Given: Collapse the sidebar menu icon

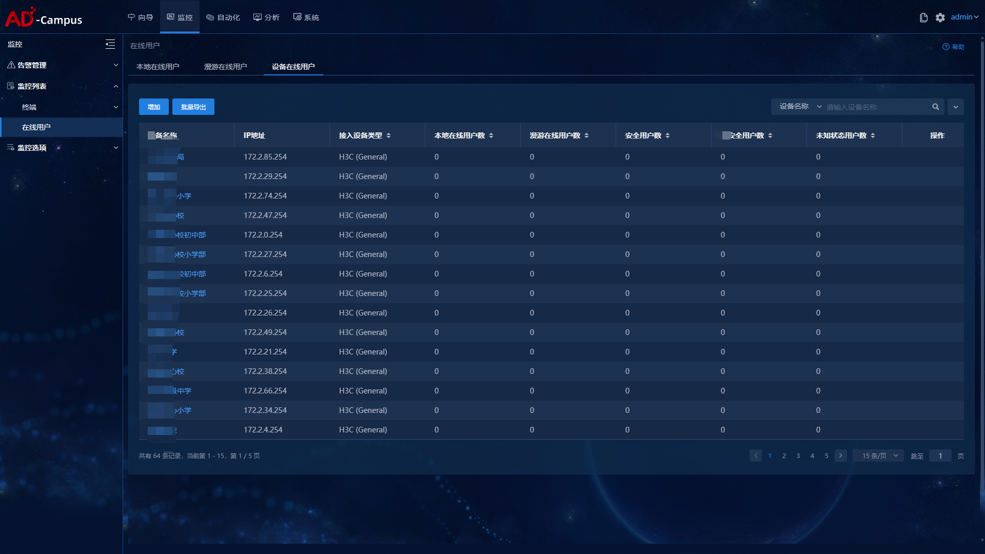Looking at the screenshot, I should tap(110, 45).
